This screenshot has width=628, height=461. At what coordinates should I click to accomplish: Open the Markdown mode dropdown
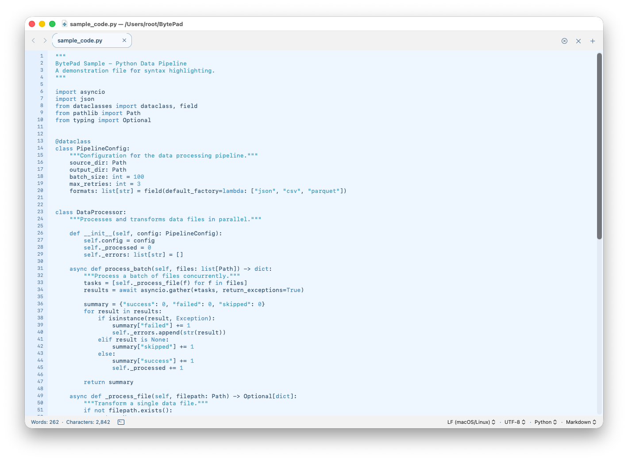(x=580, y=422)
